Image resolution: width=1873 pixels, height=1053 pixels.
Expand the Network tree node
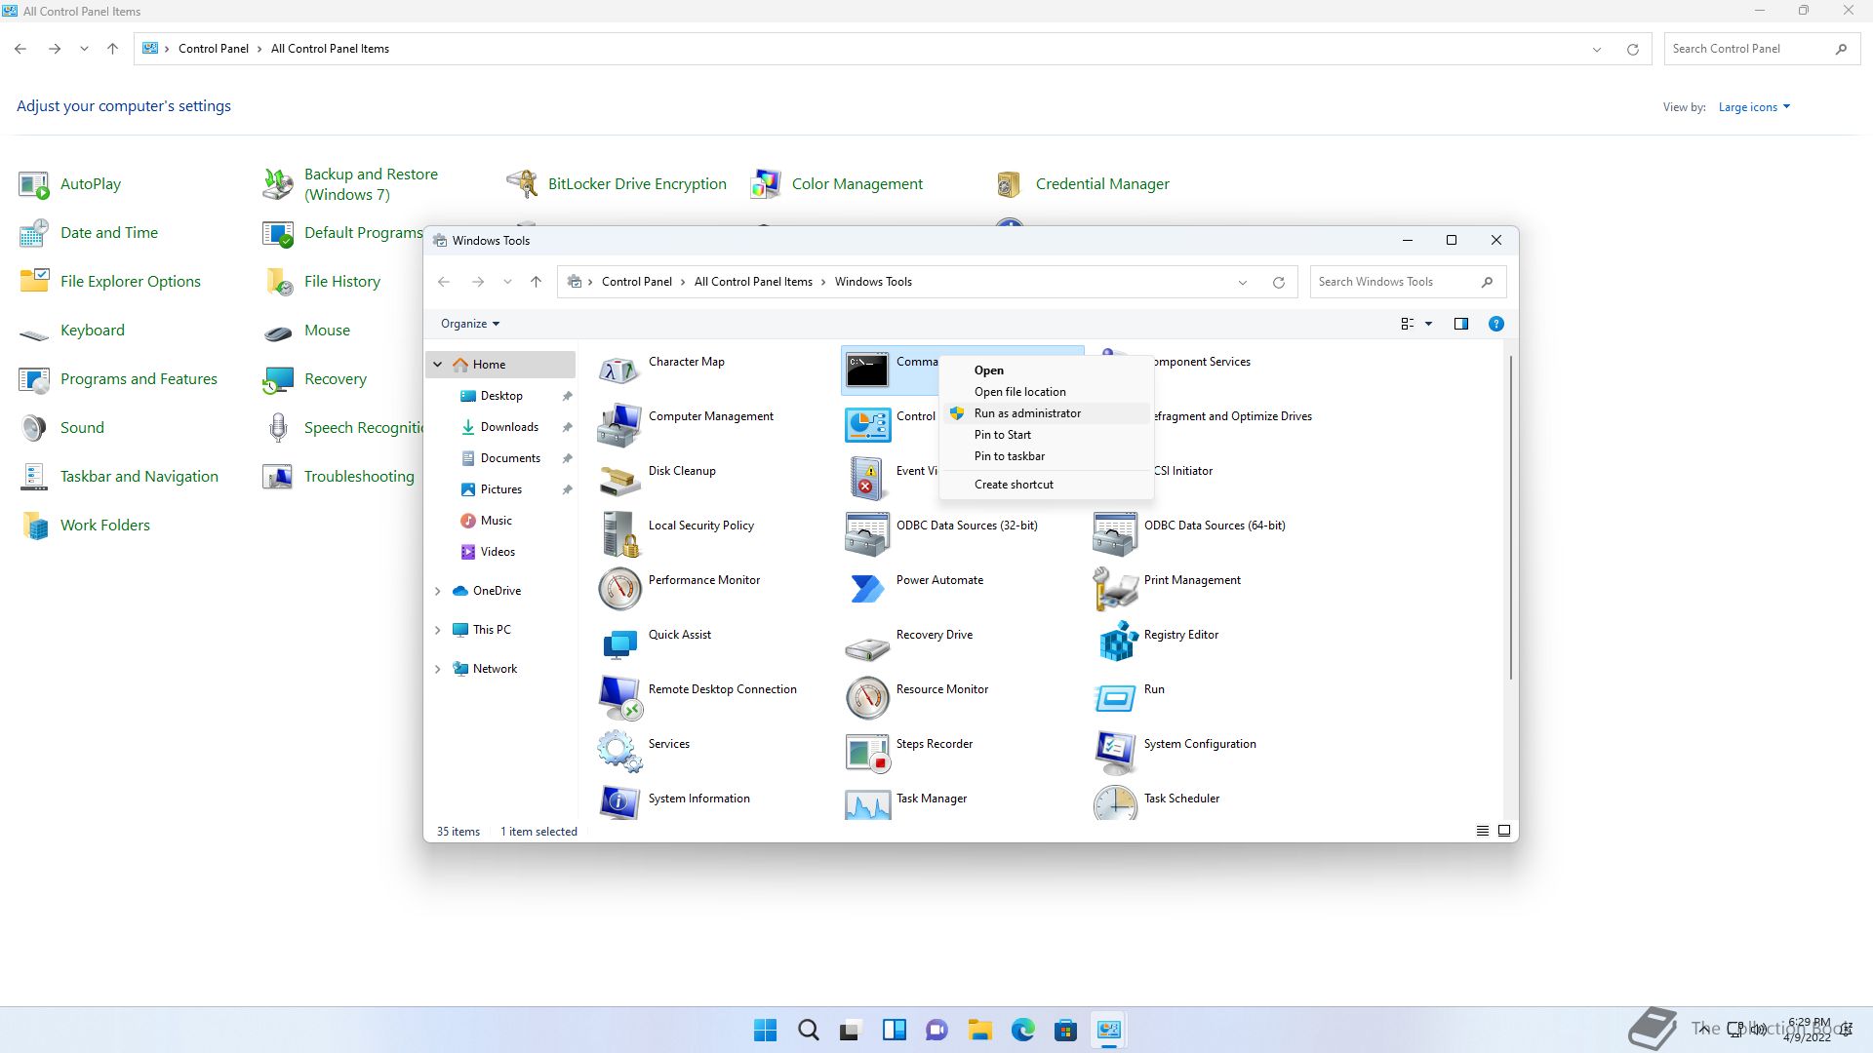(438, 669)
